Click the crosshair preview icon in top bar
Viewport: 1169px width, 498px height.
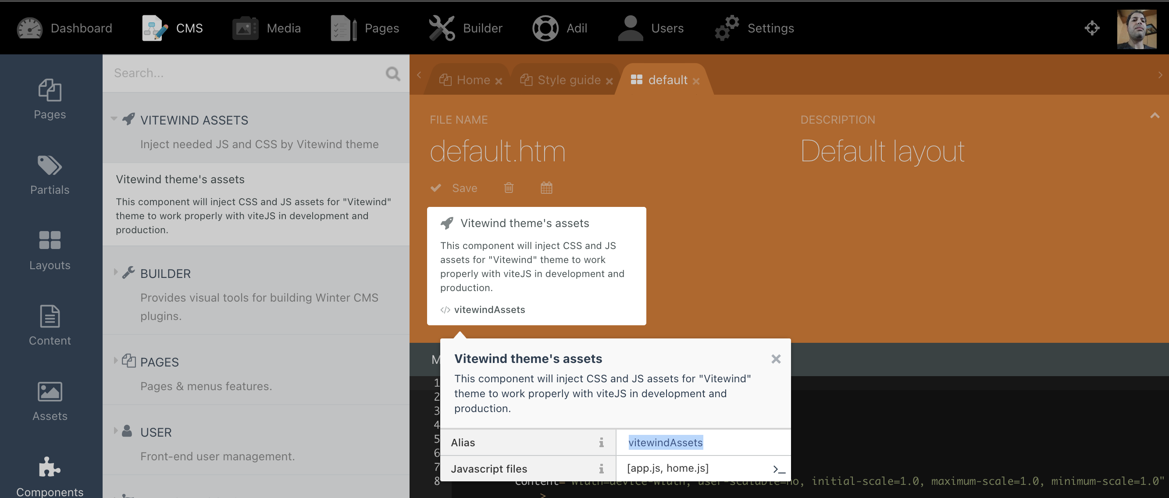coord(1092,28)
